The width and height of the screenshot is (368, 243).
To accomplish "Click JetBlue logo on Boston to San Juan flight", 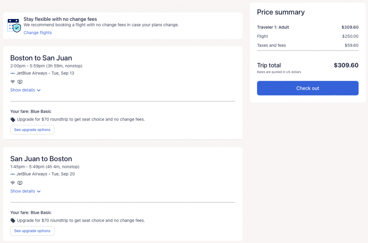I will point(13,73).
